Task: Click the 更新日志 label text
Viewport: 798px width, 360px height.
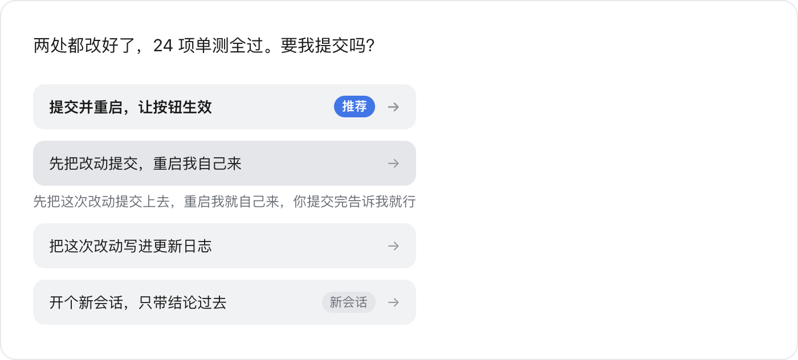Action: click(x=182, y=246)
